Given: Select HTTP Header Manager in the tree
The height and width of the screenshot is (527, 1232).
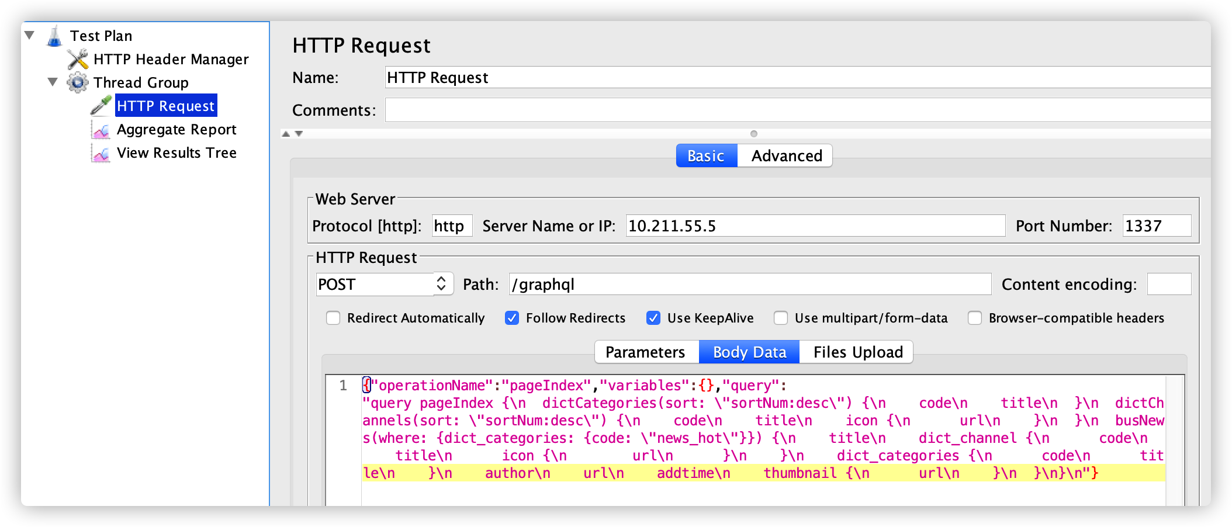Looking at the screenshot, I should coord(171,59).
